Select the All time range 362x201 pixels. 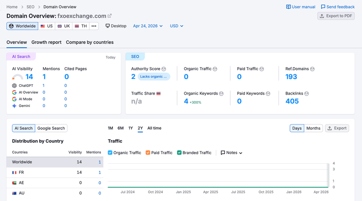pyautogui.click(x=154, y=128)
